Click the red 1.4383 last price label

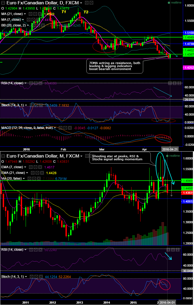(x=187, y=193)
